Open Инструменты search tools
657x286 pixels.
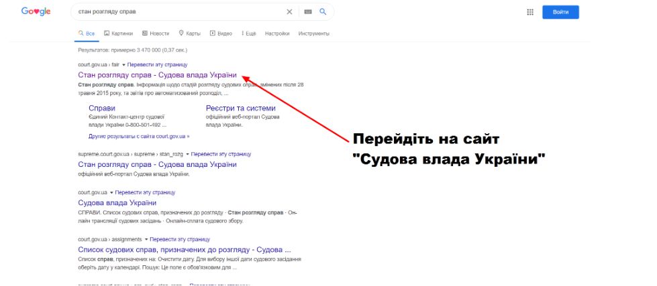314,33
